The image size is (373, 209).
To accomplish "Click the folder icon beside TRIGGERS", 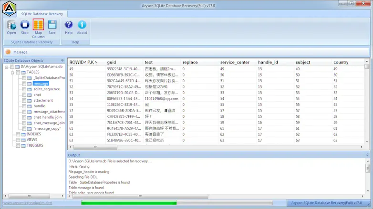I will (x=23, y=146).
